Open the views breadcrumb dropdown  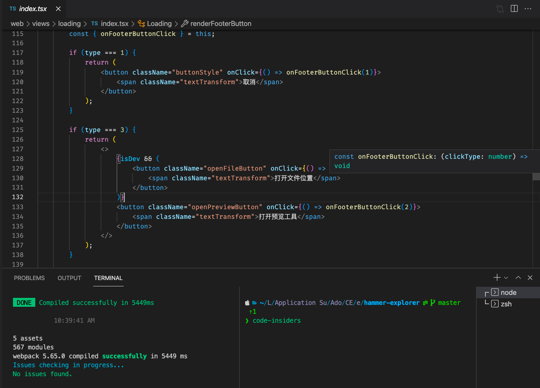click(40, 23)
